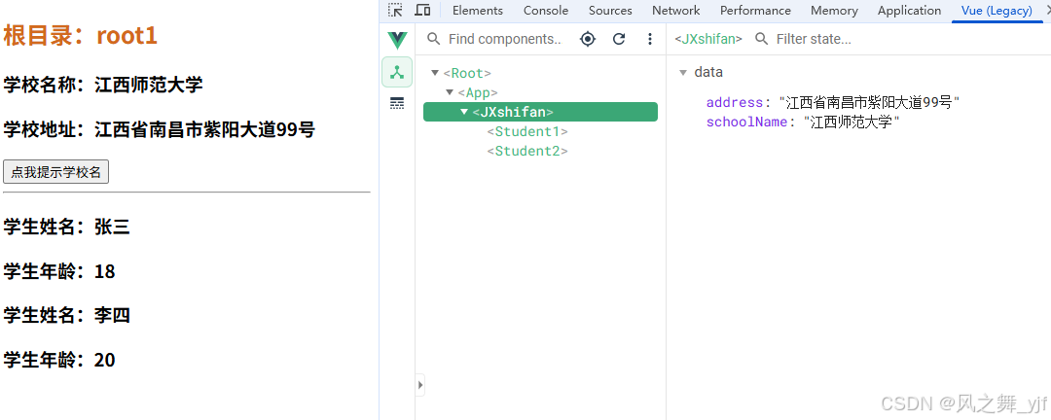Click the address value 江西省南昌市紫阳大道99号 in data

tap(869, 102)
